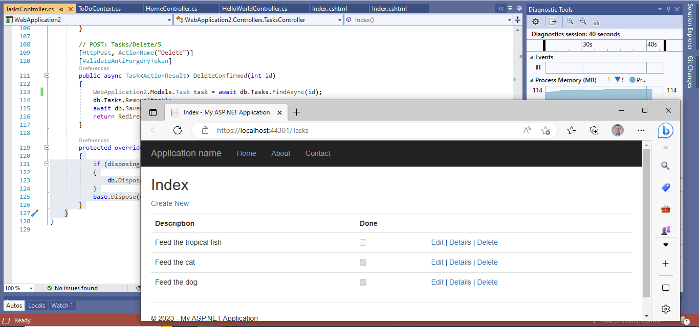Click the double-chevron button on the editor tab strip
699x327 pixels.
coord(500,9)
